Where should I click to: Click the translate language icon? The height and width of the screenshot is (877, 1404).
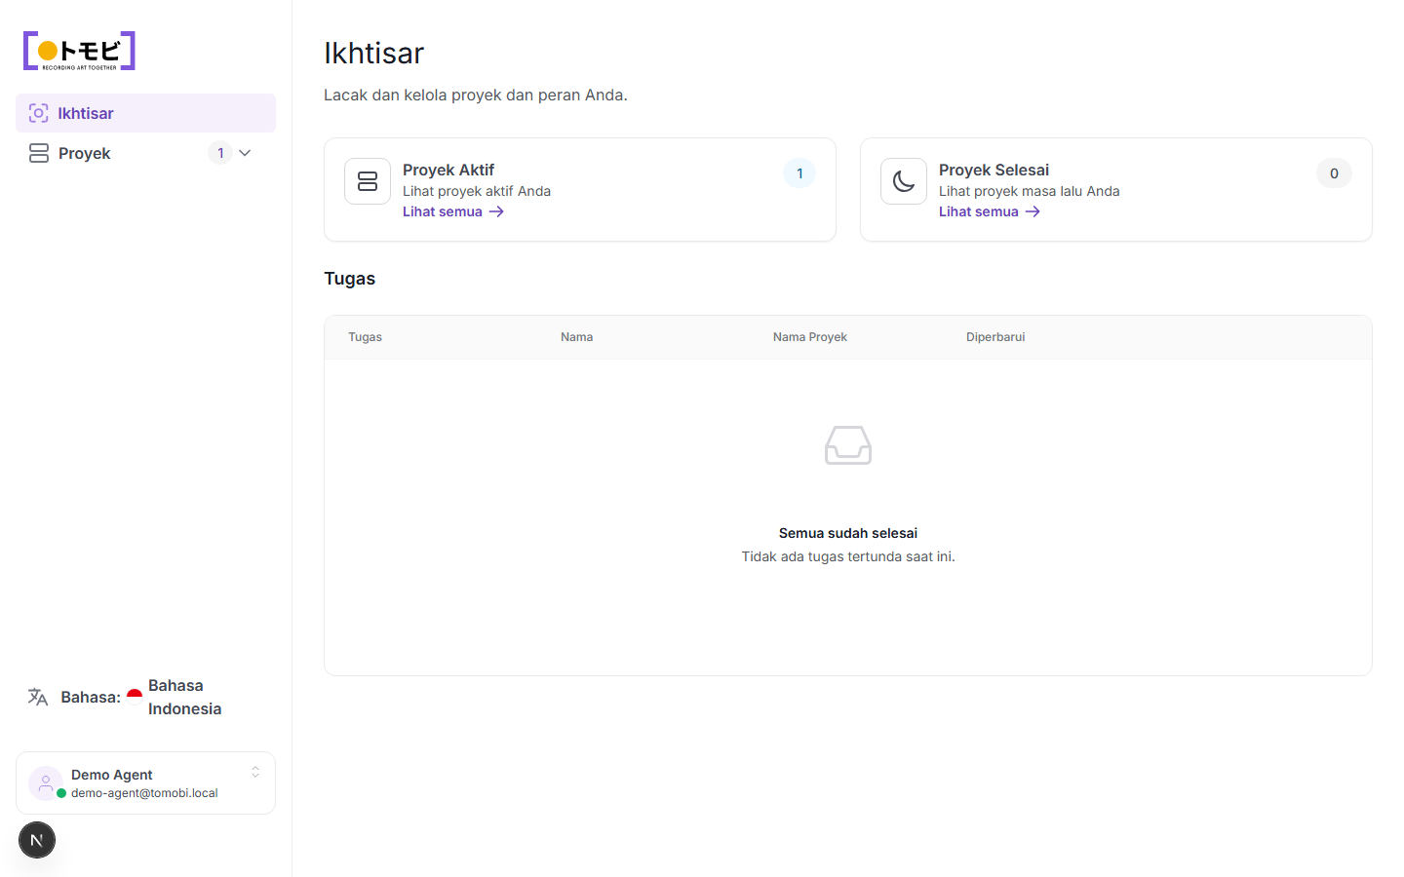tap(38, 697)
